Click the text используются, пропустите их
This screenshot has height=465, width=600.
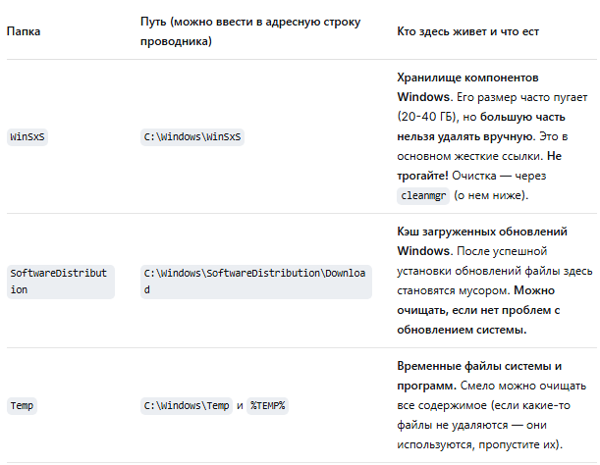[x=478, y=444]
